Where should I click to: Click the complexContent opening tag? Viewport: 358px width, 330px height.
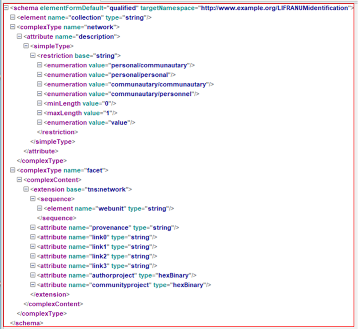[53, 180]
